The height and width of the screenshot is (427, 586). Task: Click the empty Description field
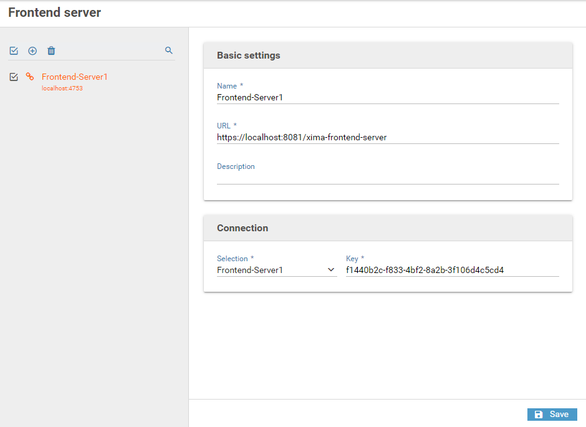(387, 178)
